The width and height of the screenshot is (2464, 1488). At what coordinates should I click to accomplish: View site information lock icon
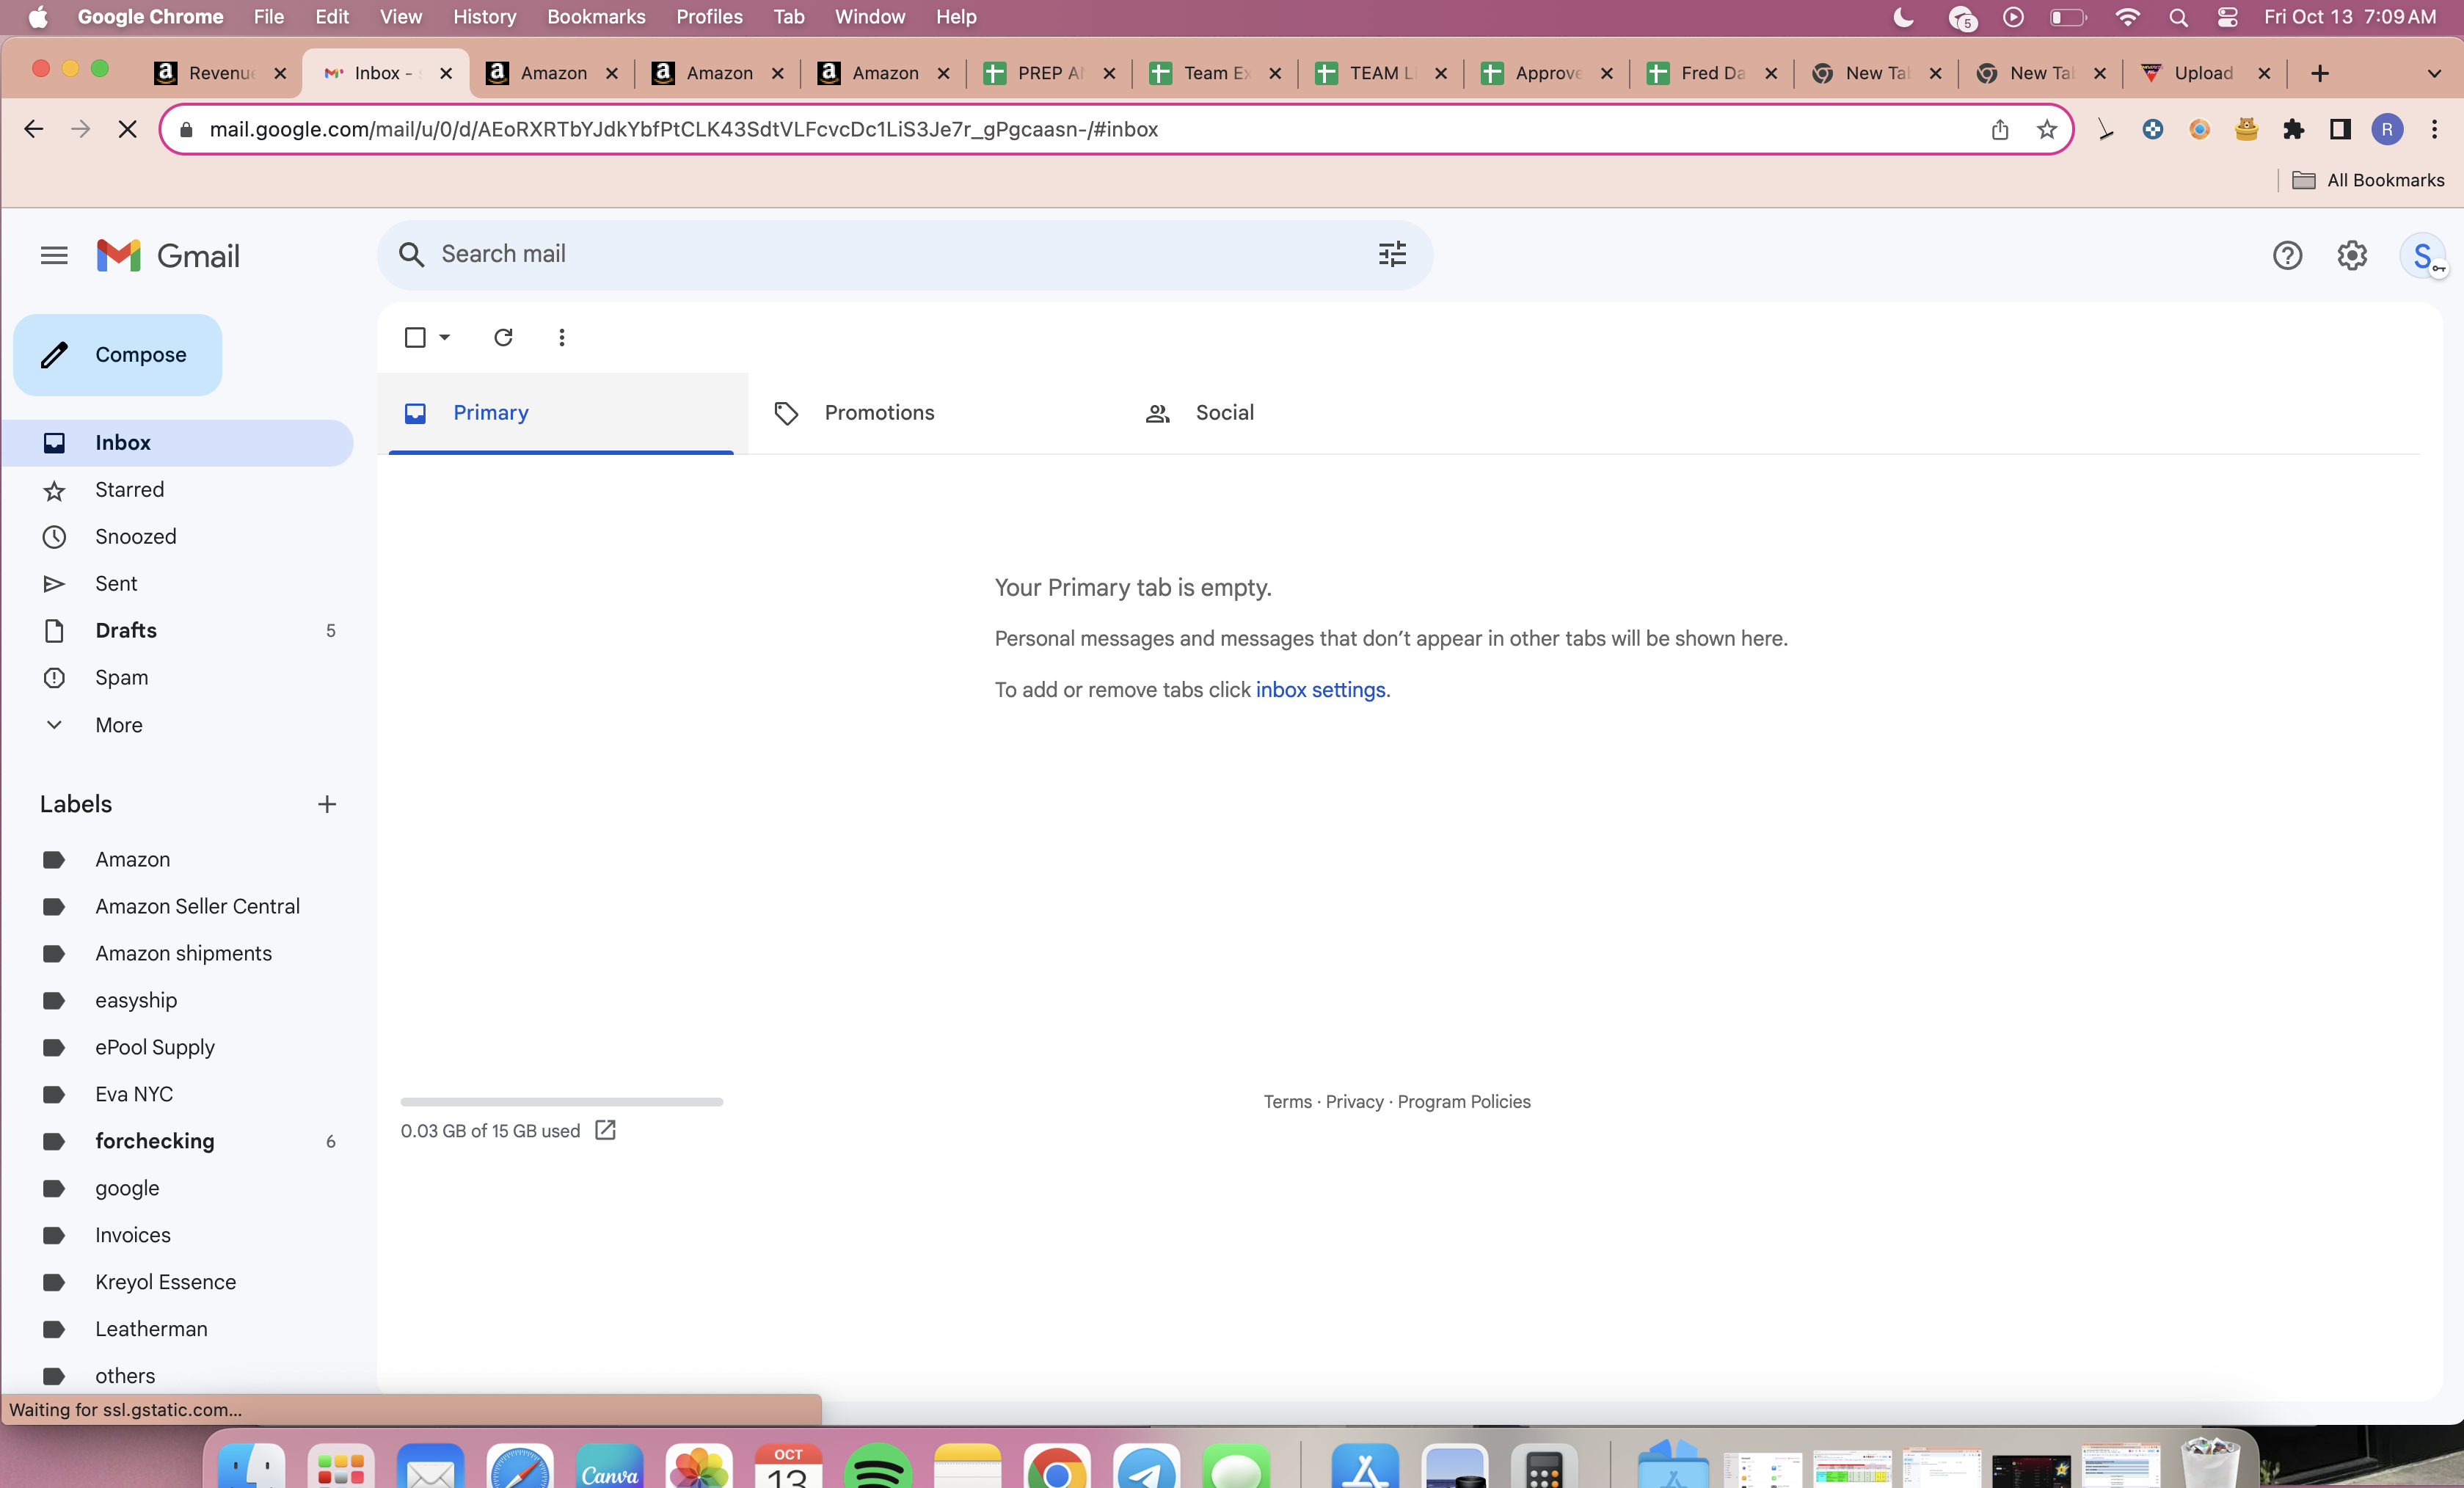click(186, 129)
